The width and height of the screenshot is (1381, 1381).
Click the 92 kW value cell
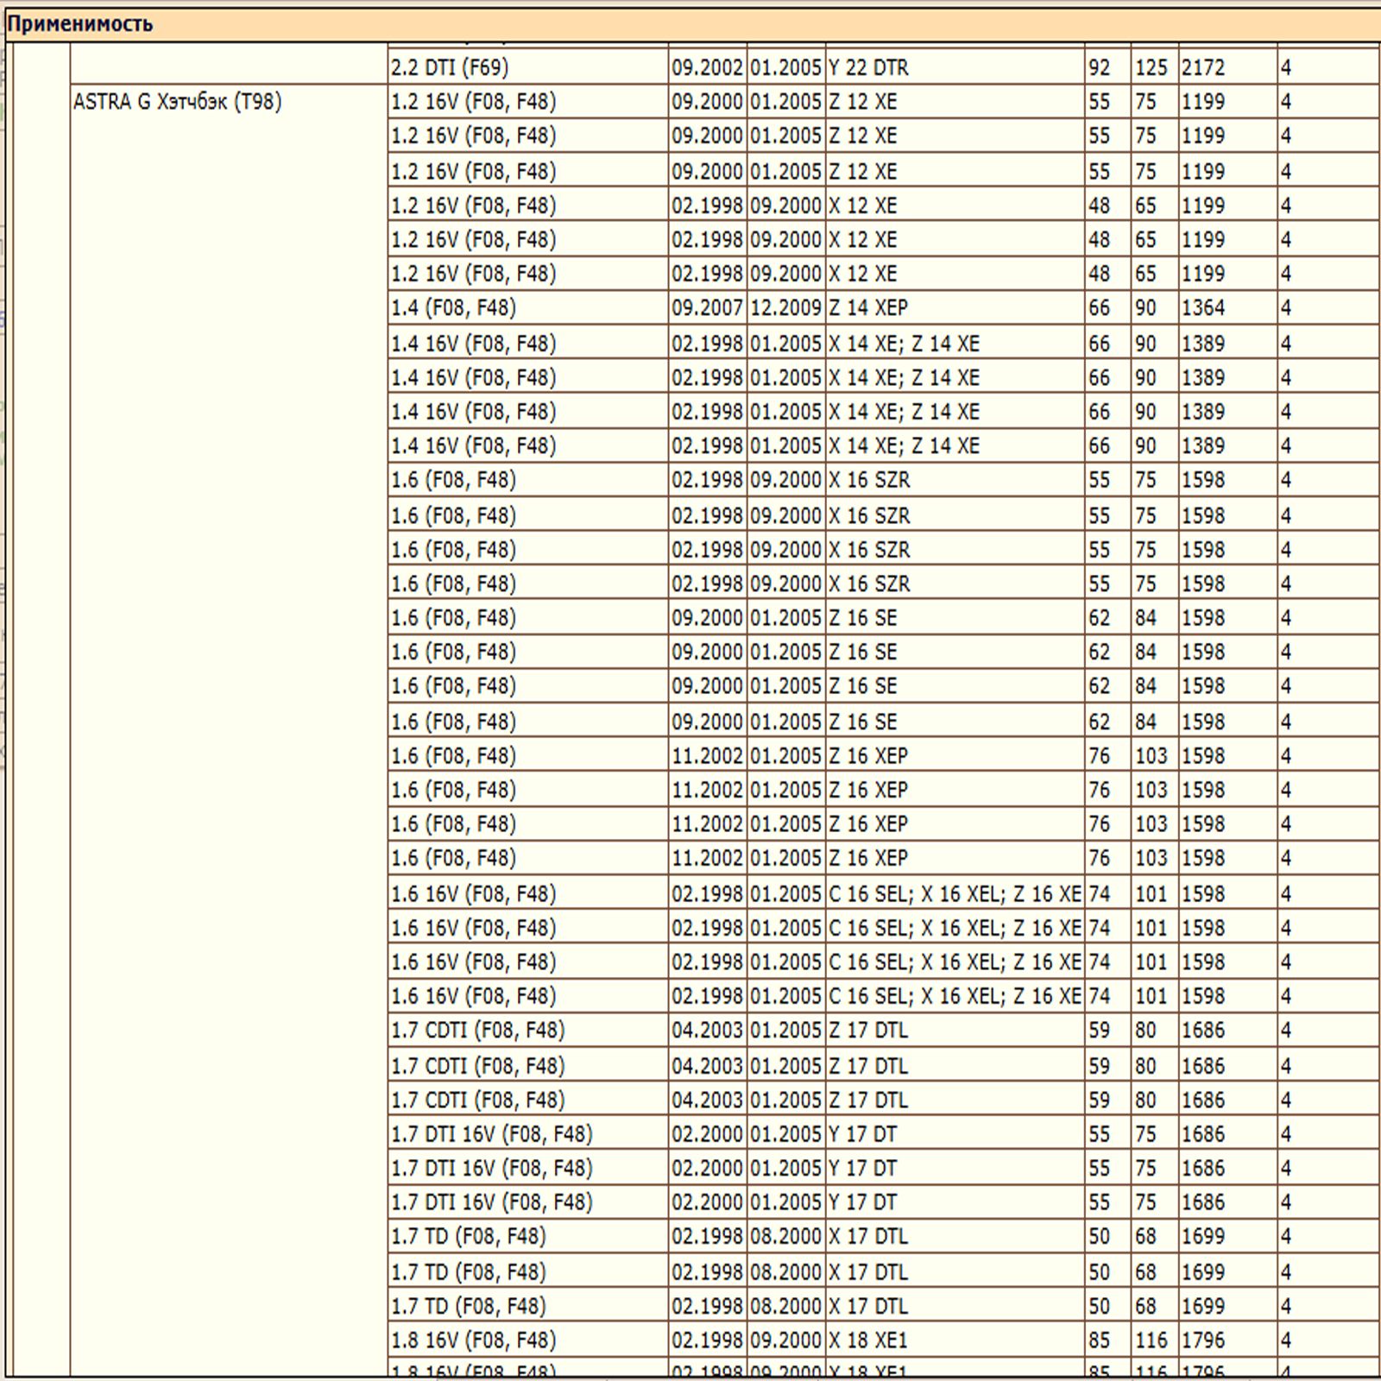click(1107, 67)
